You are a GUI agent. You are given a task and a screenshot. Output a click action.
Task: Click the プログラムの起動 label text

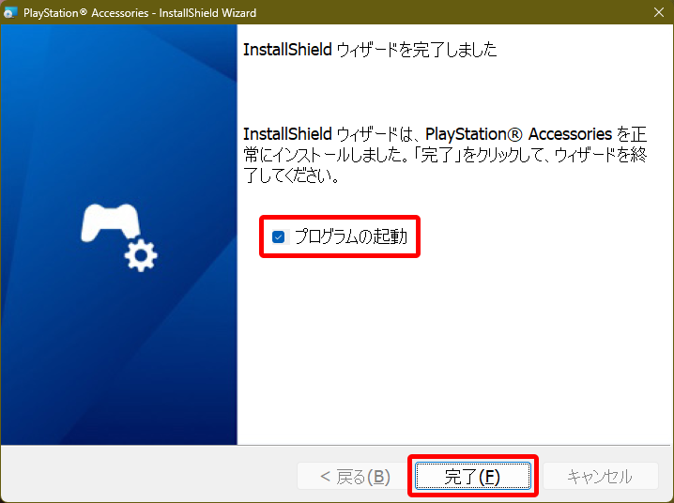pyautogui.click(x=351, y=236)
